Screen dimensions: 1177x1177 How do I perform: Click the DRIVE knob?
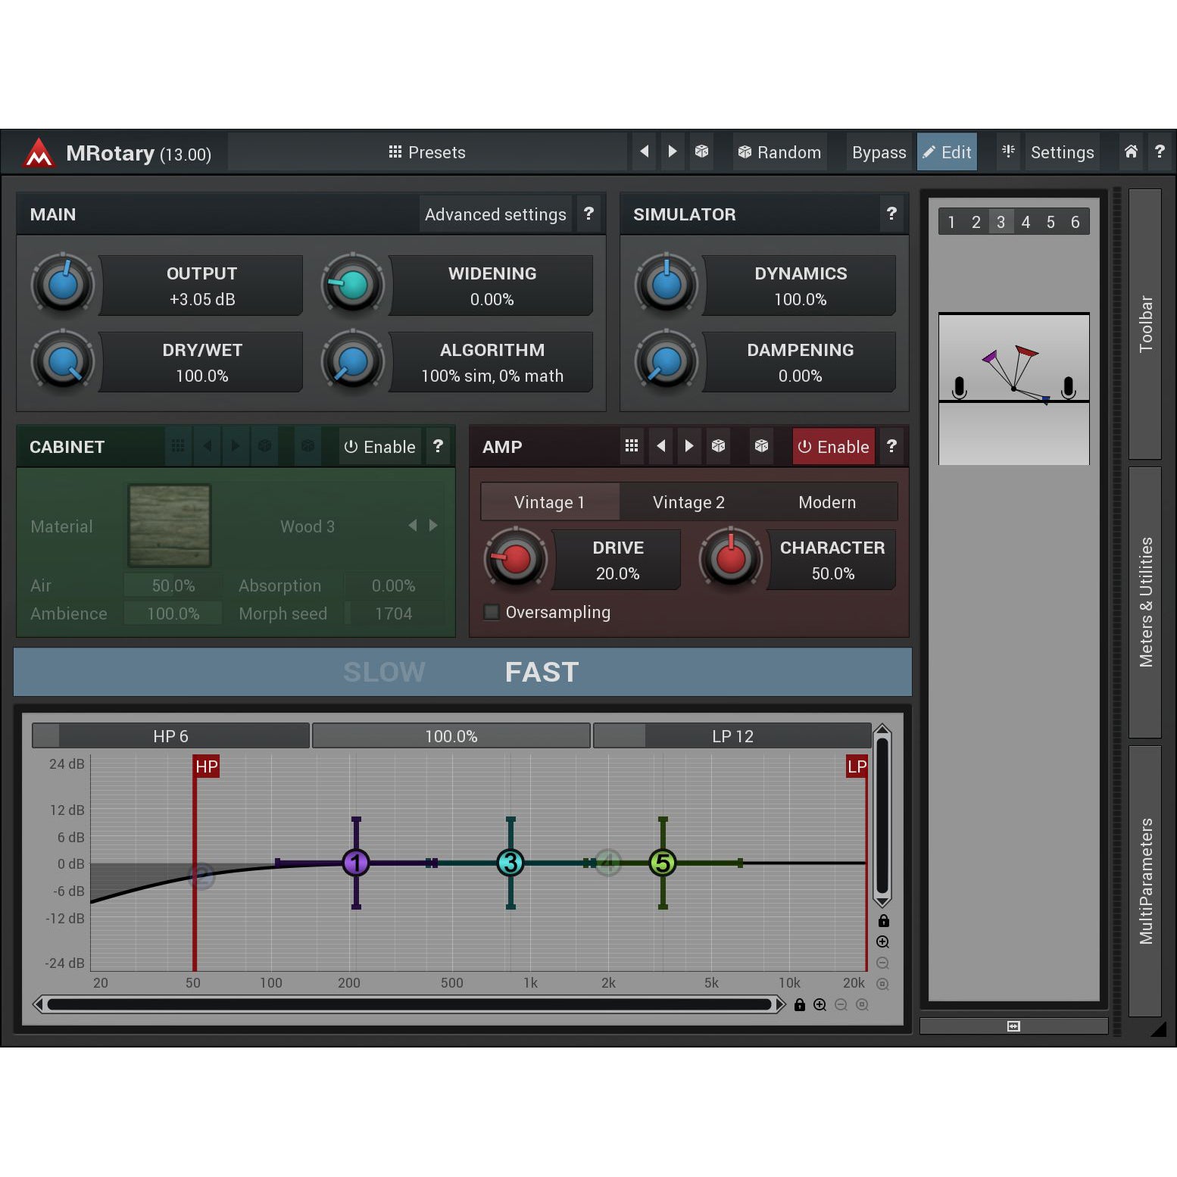pos(515,560)
